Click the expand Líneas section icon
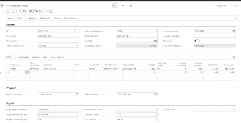This screenshot has height=123, width=241. [234, 57]
